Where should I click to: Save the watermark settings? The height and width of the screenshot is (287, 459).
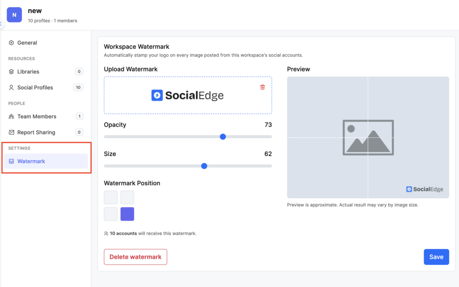436,257
